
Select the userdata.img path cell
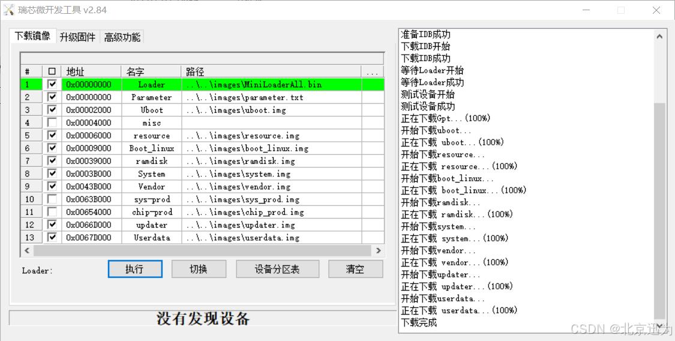coord(271,237)
